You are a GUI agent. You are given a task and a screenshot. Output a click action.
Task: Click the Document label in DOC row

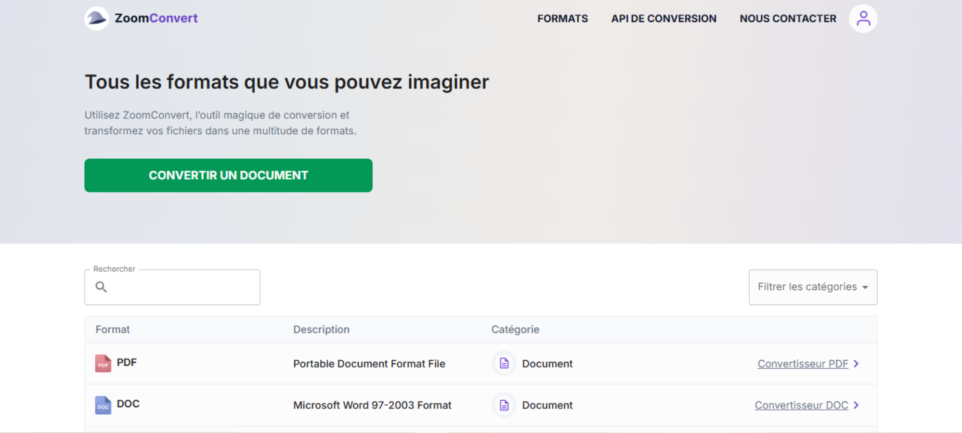[x=547, y=405]
